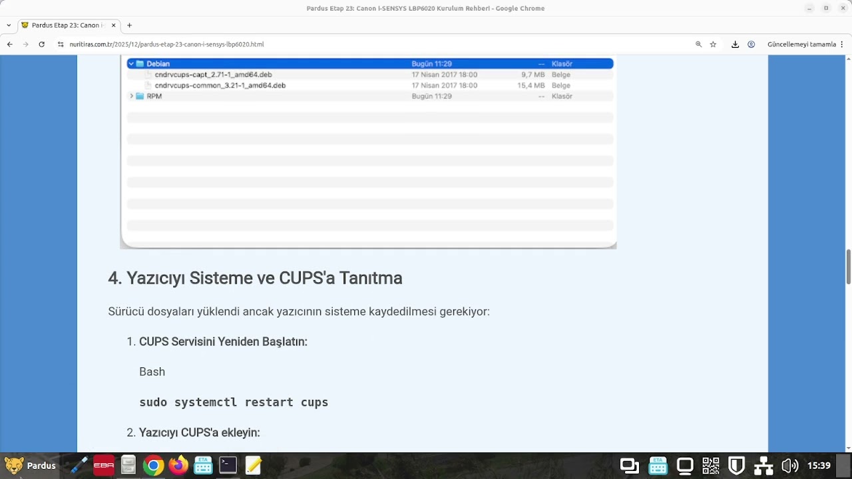Launch the pen annotation tool in taskbar
Image resolution: width=852 pixels, height=479 pixels.
79,466
